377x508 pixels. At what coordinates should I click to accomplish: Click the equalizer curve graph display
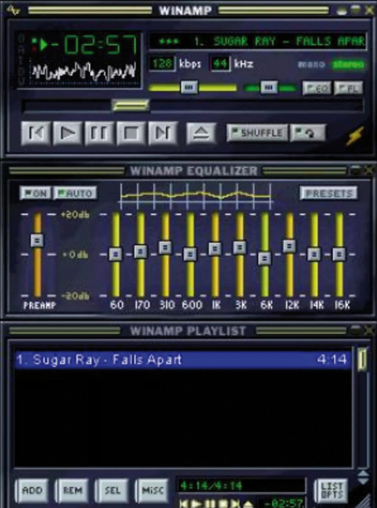(x=196, y=196)
